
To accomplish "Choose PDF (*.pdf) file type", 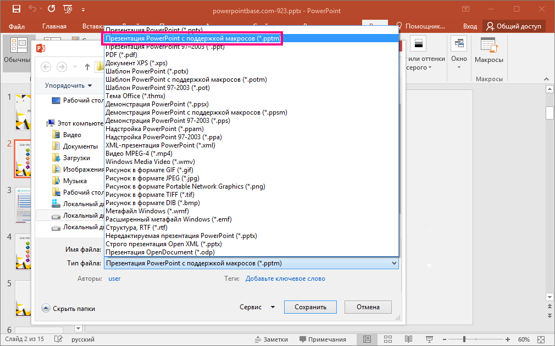I will point(251,55).
